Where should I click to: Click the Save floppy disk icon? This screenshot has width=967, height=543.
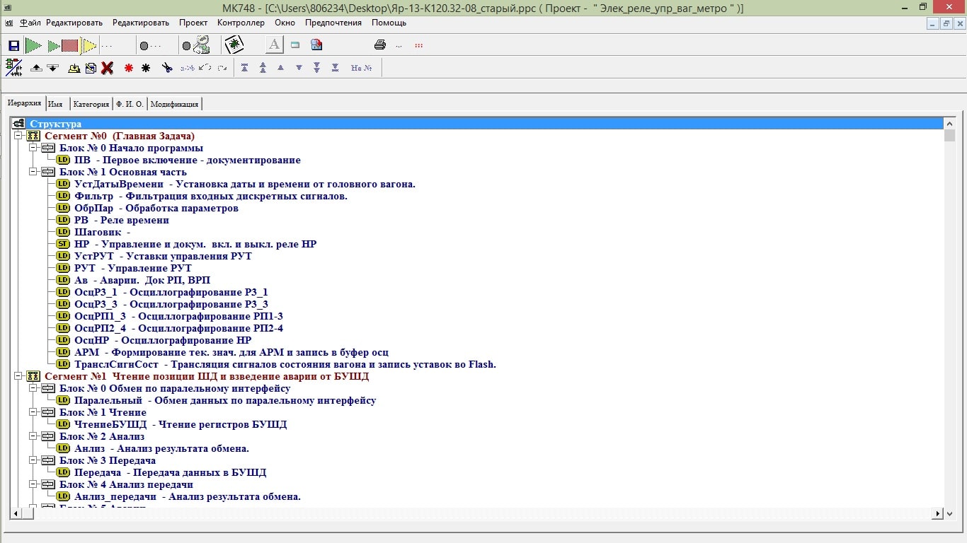click(x=13, y=46)
